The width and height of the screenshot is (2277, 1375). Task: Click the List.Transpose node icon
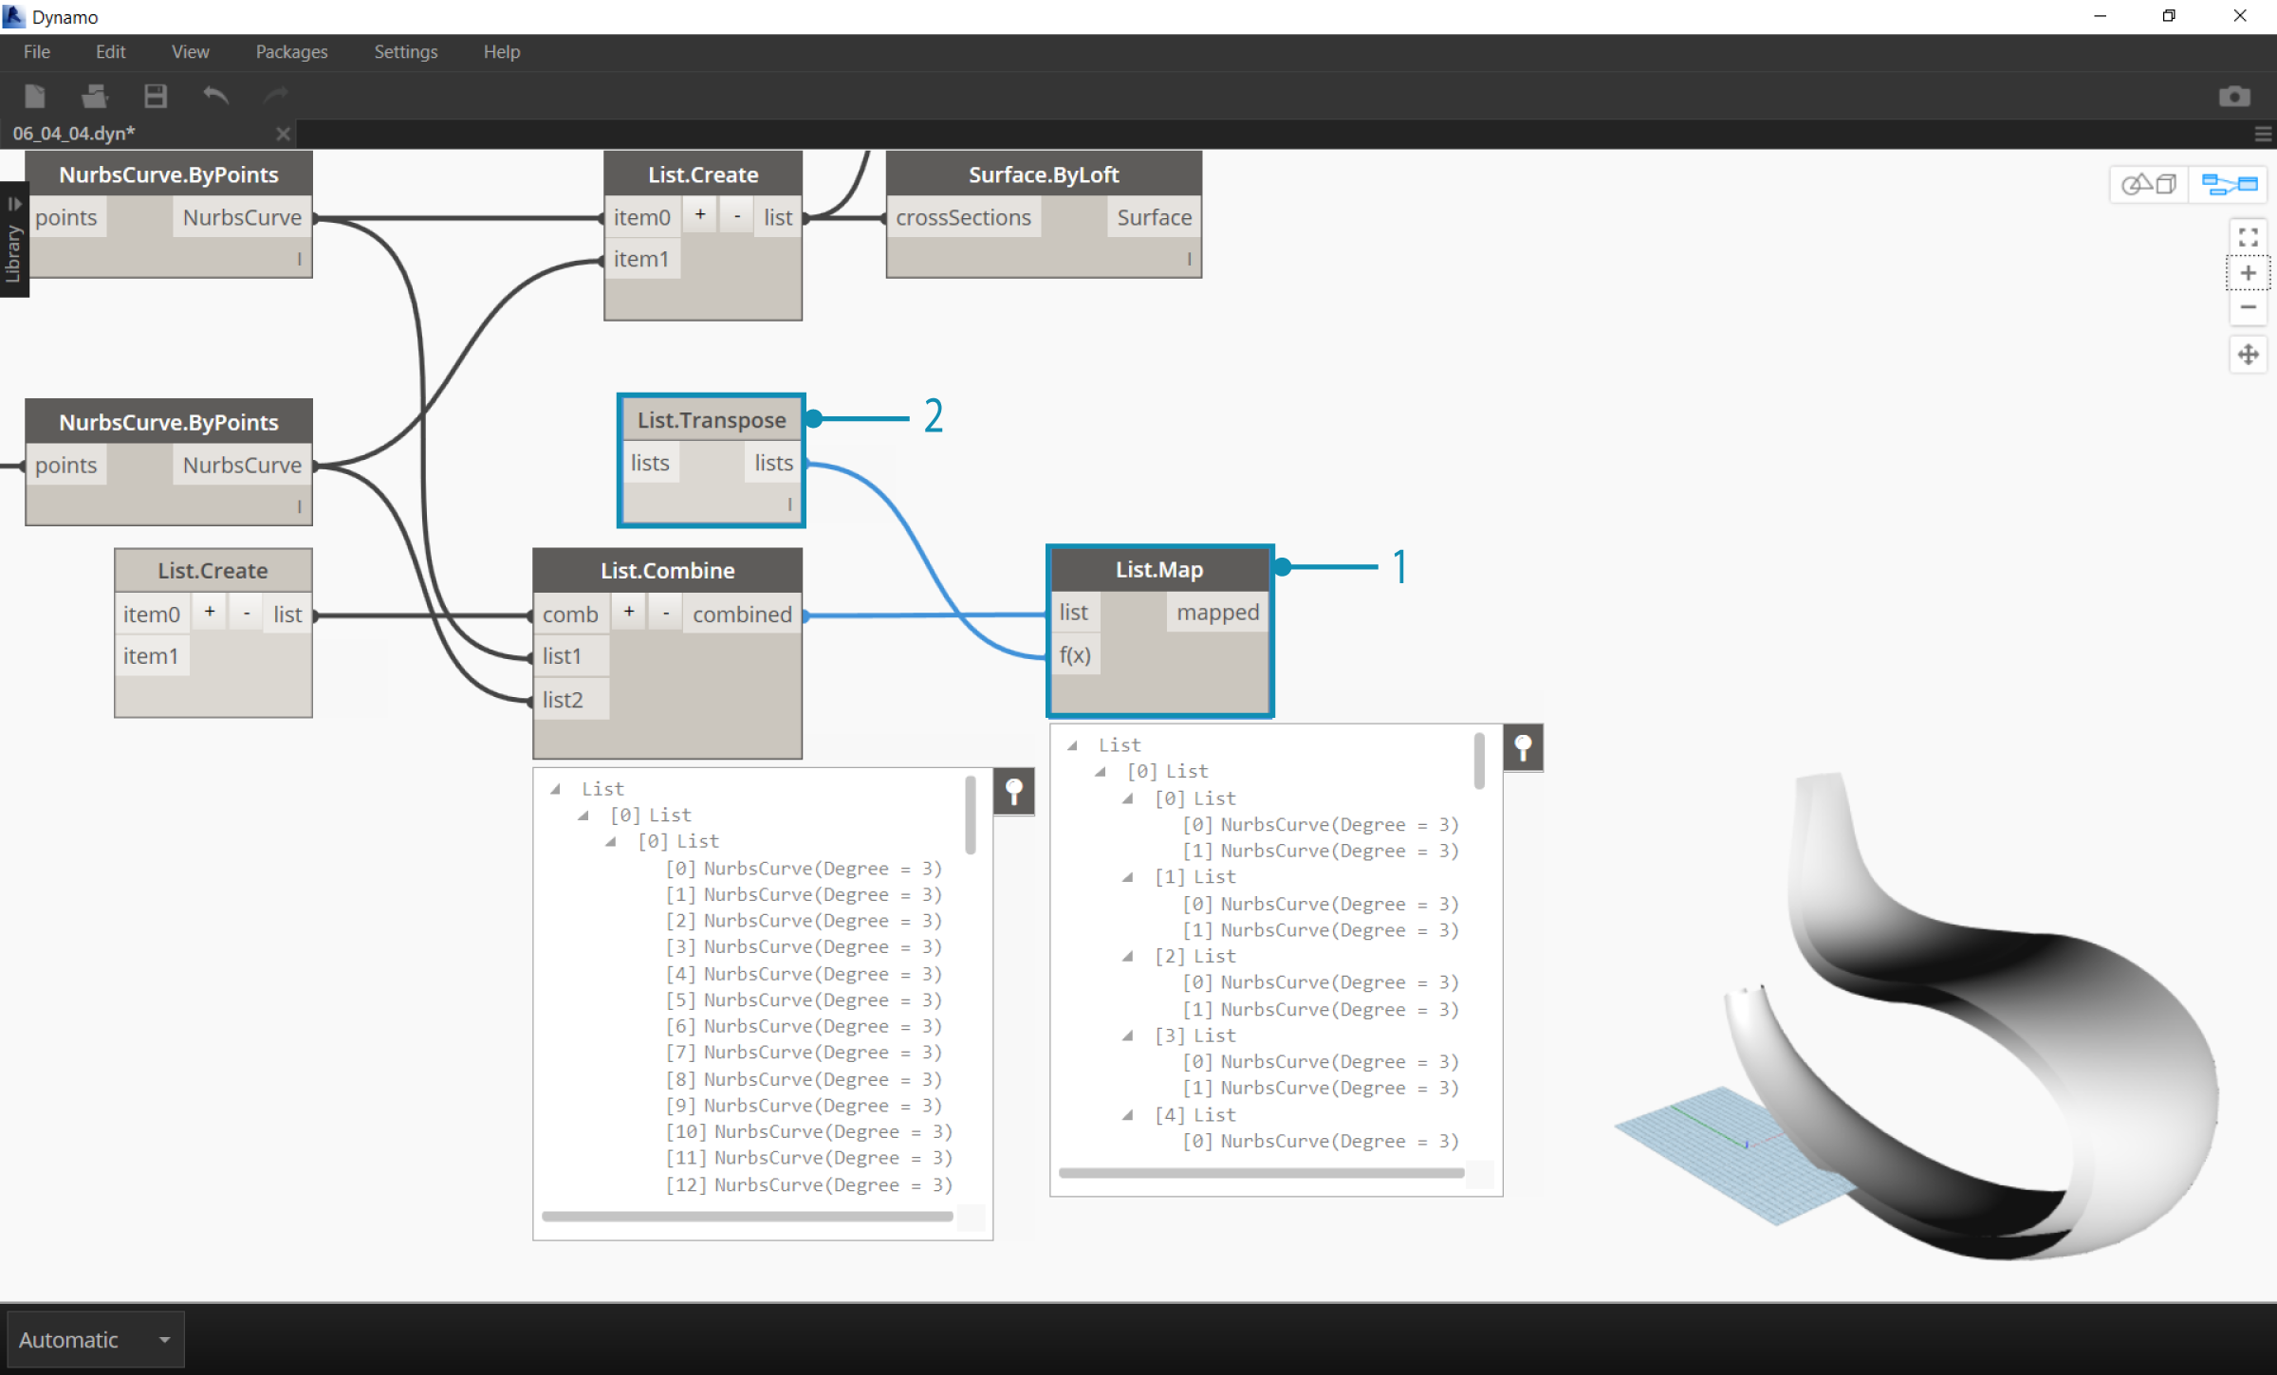[x=711, y=419]
